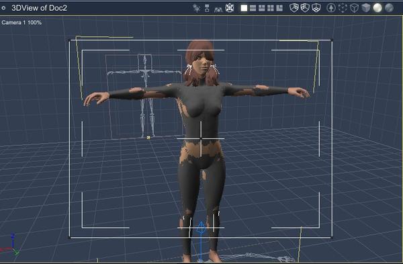The image size is (403, 264).
Task: Toggle the first working-box plane icon
Action: tap(294, 8)
